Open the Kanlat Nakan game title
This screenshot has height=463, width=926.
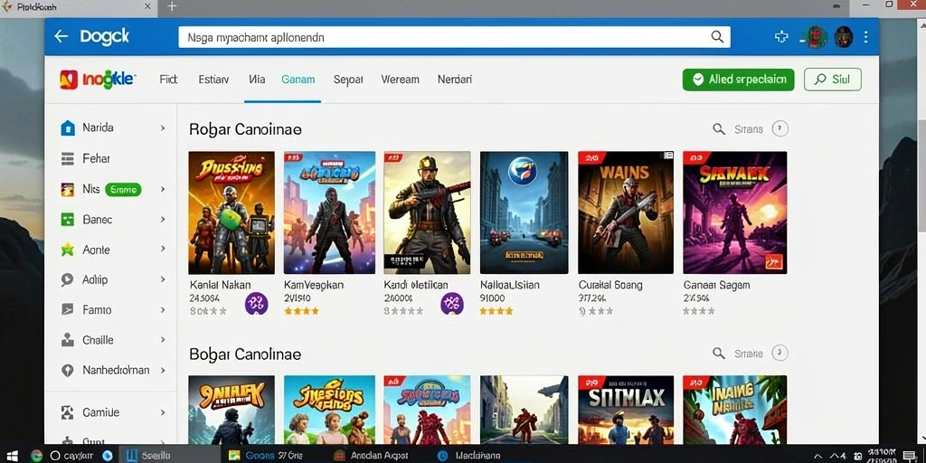(220, 285)
